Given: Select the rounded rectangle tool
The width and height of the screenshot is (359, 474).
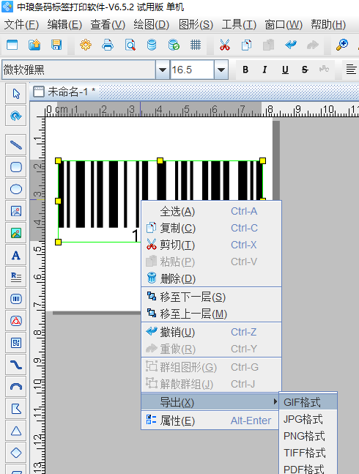Looking at the screenshot, I should [x=16, y=167].
